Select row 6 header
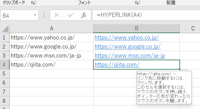Viewport: 200px width, 109px height. coord(5,83)
